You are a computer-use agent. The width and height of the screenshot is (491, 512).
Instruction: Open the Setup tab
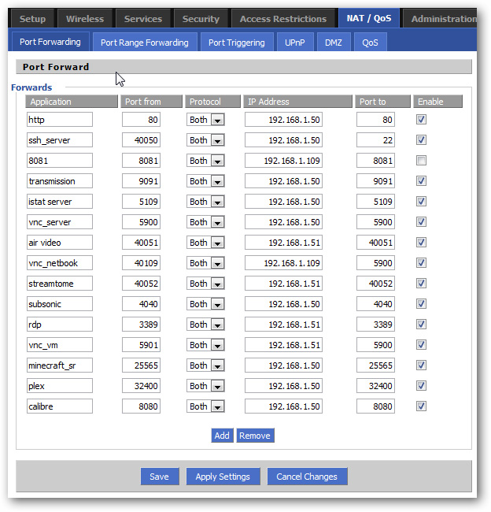[x=32, y=19]
